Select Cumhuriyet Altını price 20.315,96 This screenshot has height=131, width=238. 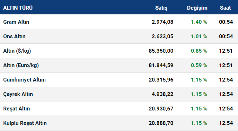[x=161, y=80]
